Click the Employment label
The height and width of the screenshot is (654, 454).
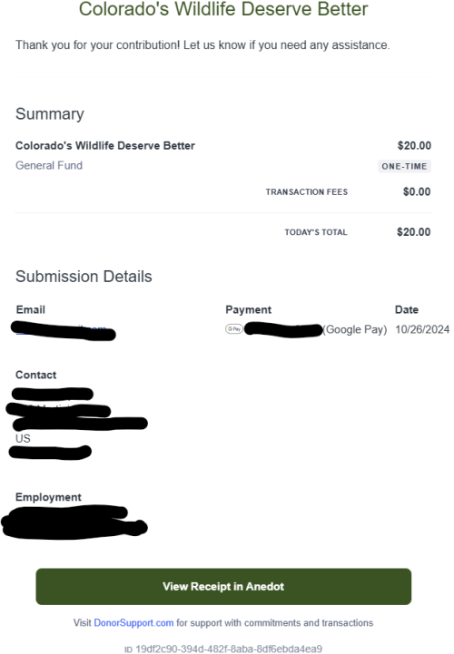pos(48,497)
